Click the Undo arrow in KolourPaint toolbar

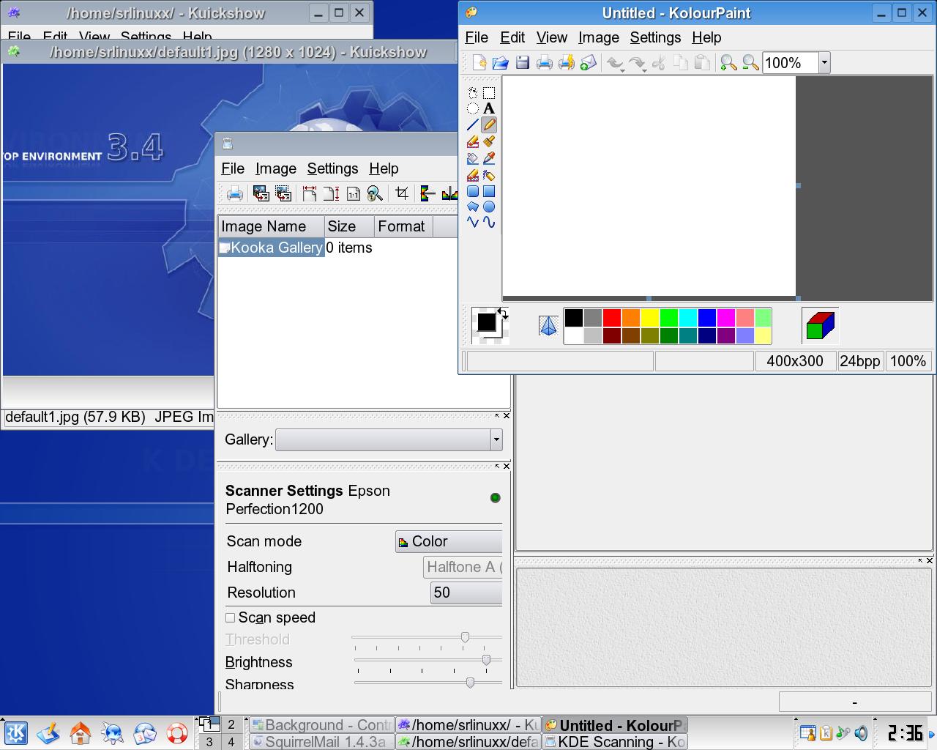pos(614,64)
